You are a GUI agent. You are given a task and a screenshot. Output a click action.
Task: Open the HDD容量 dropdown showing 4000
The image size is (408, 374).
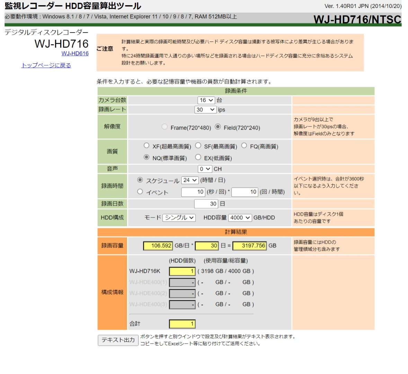240,218
